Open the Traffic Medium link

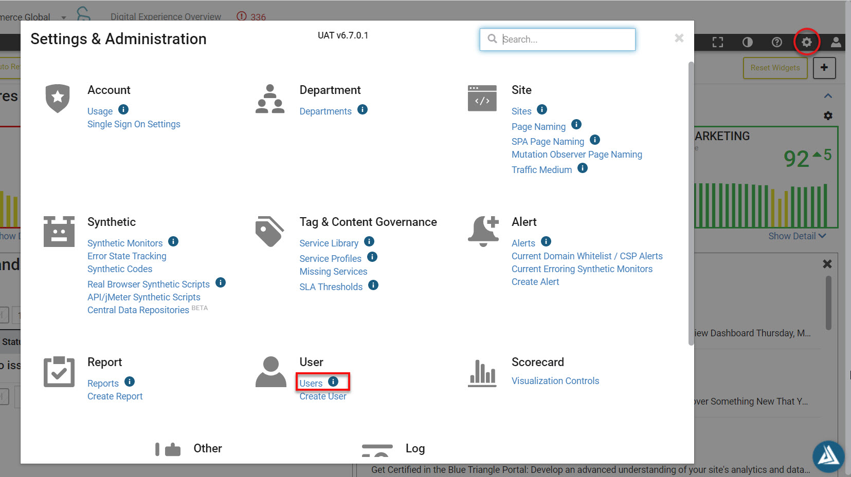(x=541, y=170)
